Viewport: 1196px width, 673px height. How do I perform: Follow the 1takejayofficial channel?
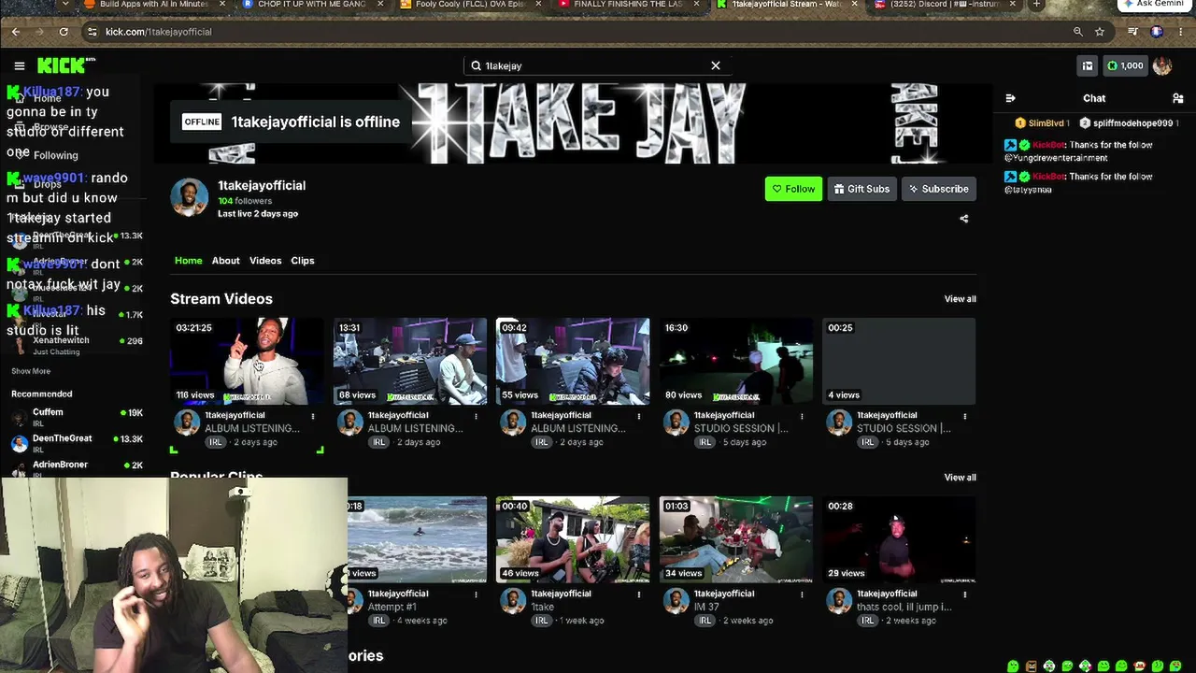click(793, 189)
